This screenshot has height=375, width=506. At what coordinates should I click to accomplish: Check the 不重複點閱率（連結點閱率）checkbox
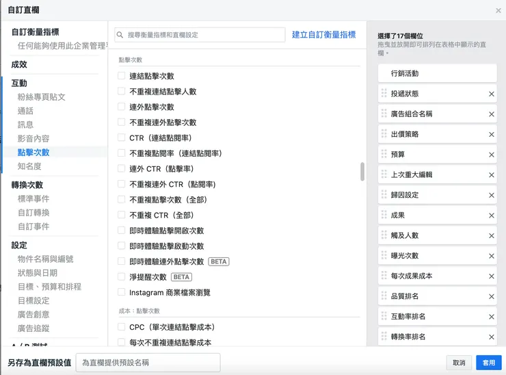click(121, 153)
